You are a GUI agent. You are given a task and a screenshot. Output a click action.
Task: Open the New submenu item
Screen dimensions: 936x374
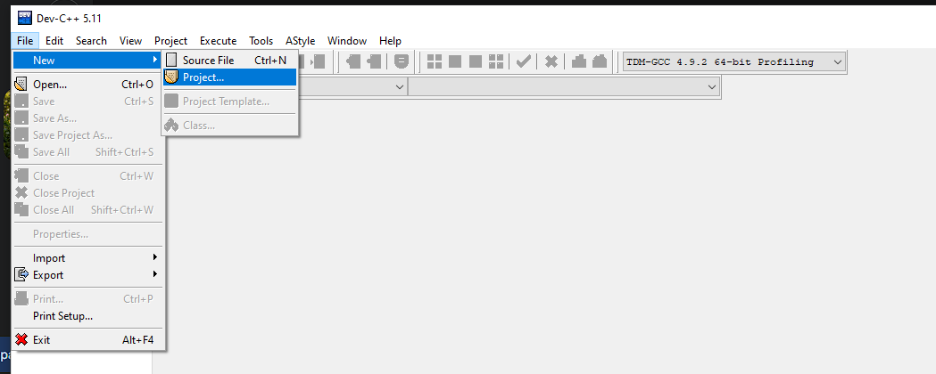[87, 61]
